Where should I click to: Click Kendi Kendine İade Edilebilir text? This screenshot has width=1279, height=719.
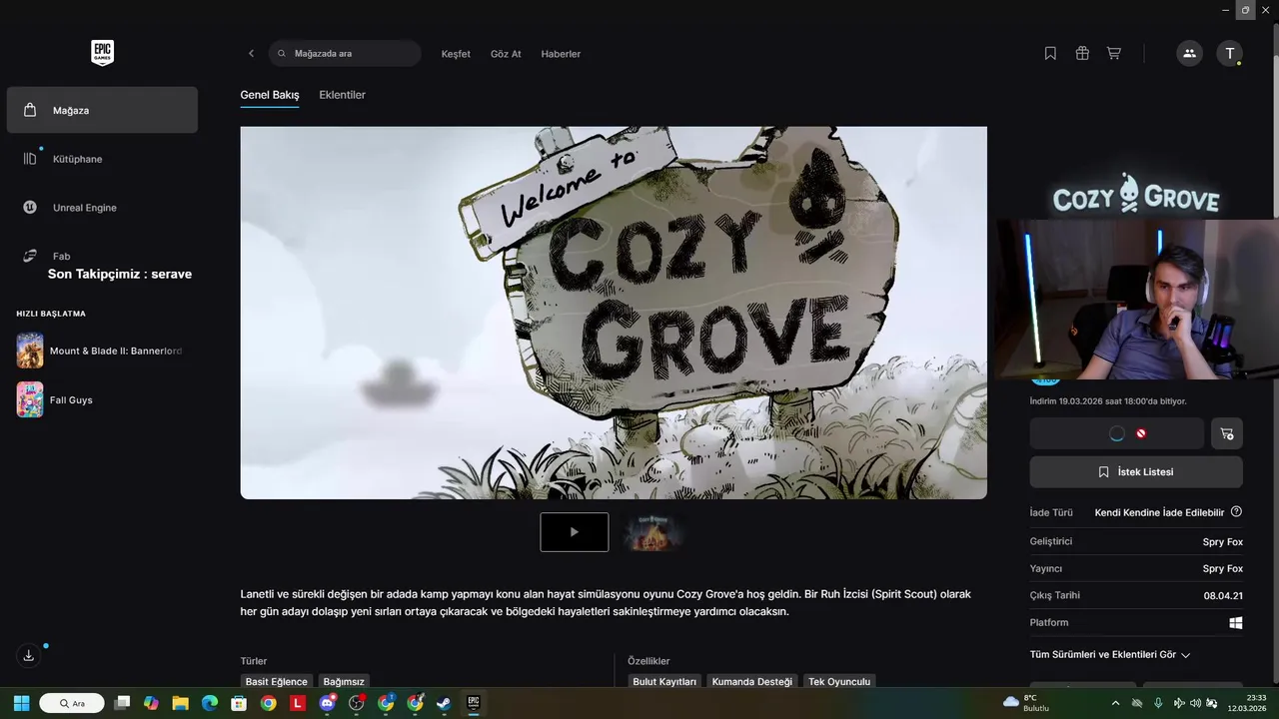click(1159, 512)
